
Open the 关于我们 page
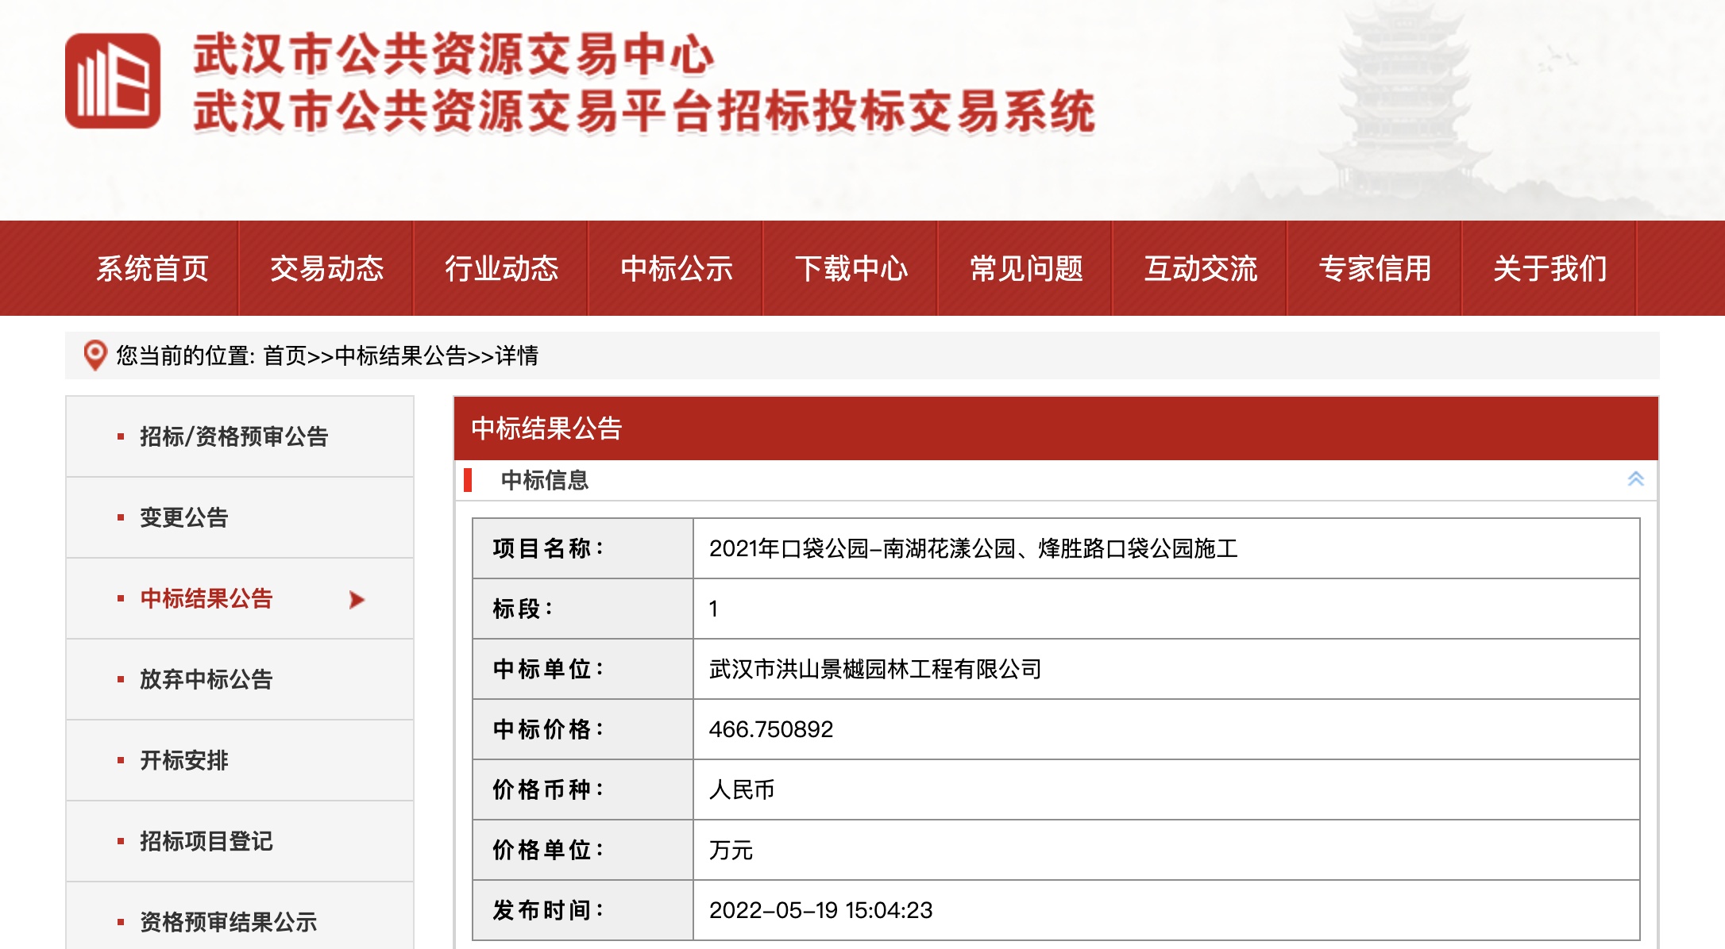point(1549,269)
